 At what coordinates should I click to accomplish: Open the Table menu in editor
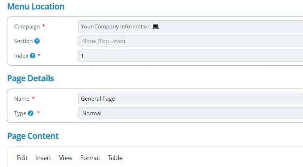point(115,158)
